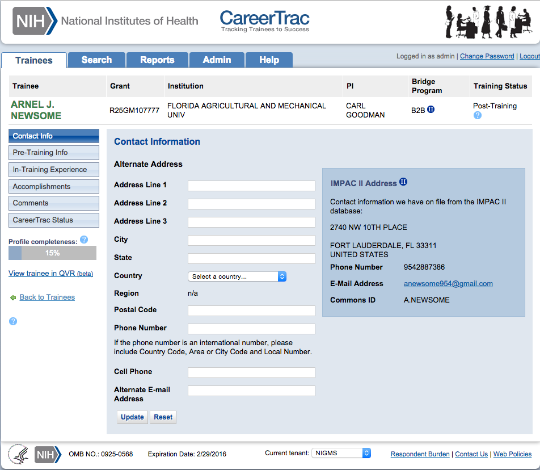Focus the Cell Phone field

(x=251, y=372)
